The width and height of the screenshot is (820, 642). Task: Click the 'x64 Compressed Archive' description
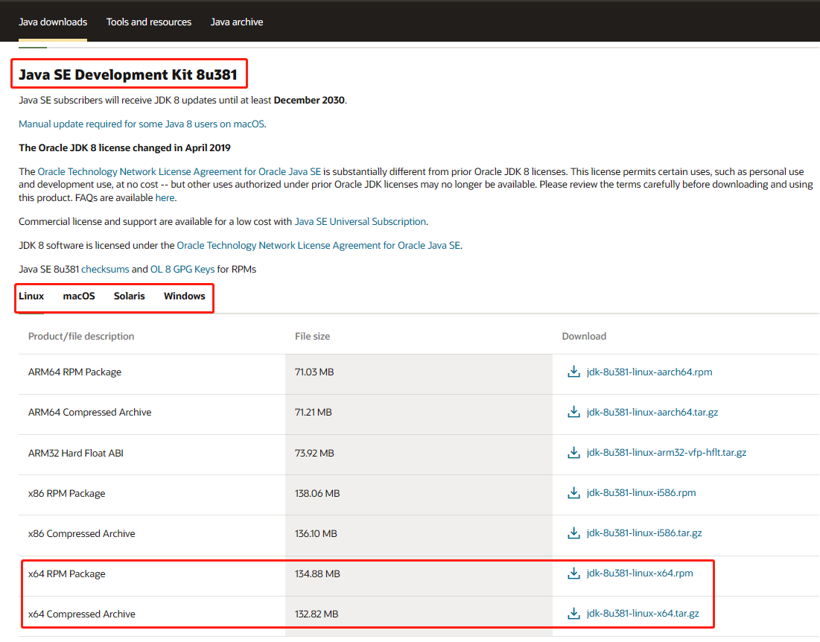pos(82,614)
